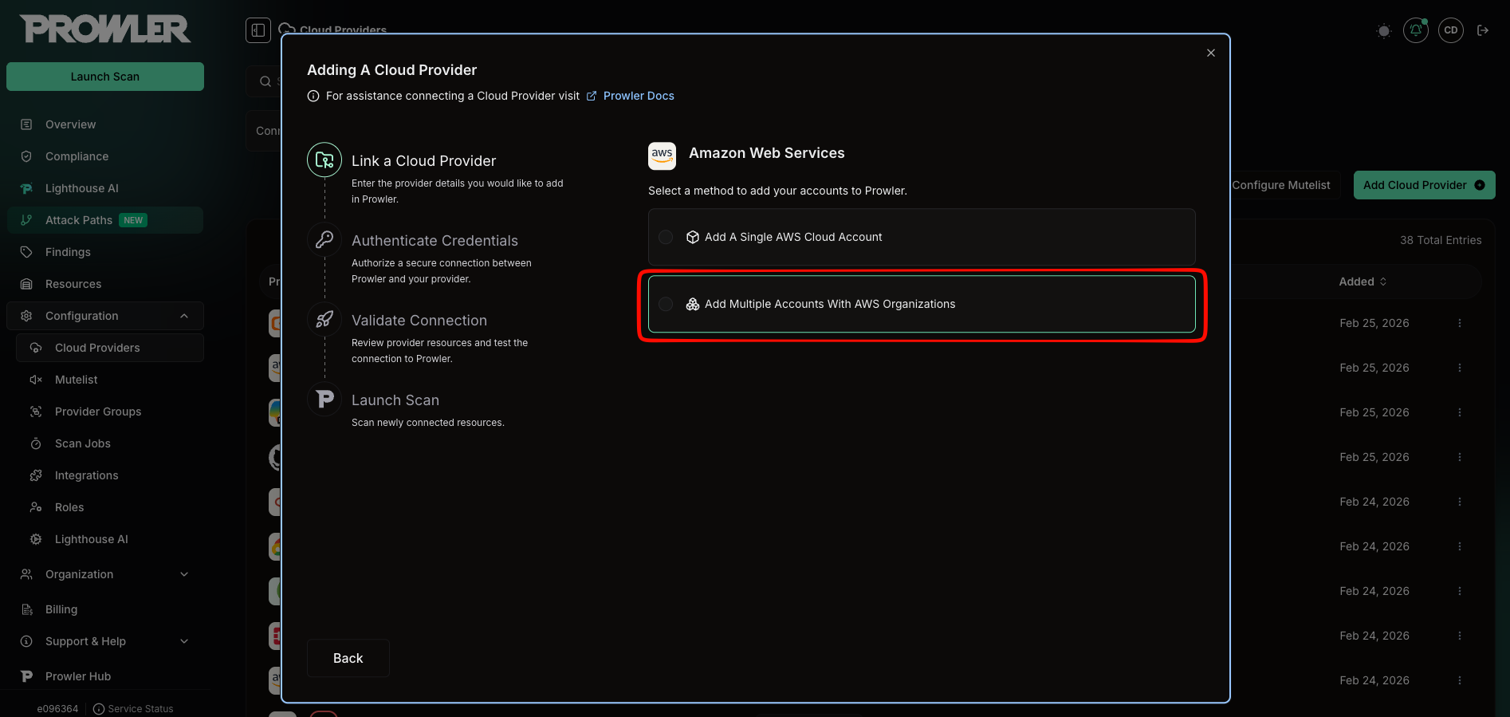
Task: Click the notifications bell icon
Action: pos(1415,30)
